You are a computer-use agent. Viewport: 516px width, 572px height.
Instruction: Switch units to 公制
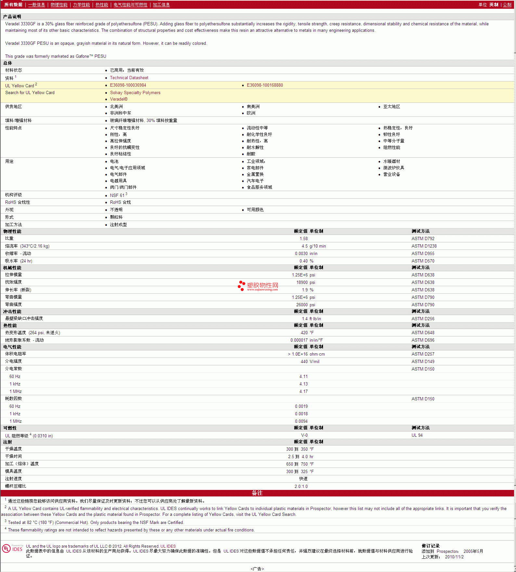(507, 5)
